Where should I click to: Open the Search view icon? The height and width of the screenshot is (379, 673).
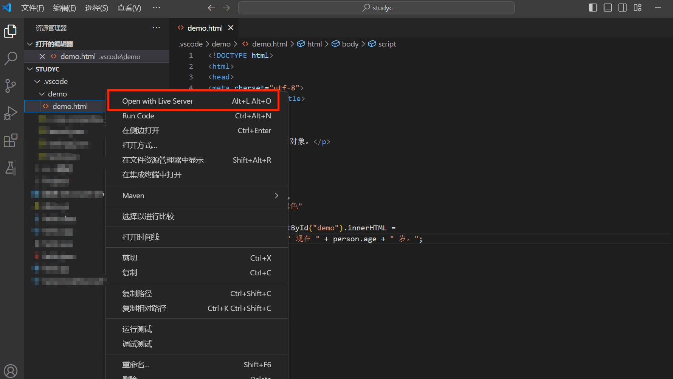(x=11, y=58)
